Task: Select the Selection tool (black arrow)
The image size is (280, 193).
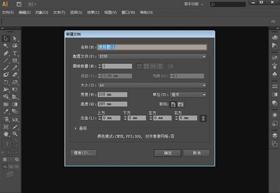Action: 6,38
